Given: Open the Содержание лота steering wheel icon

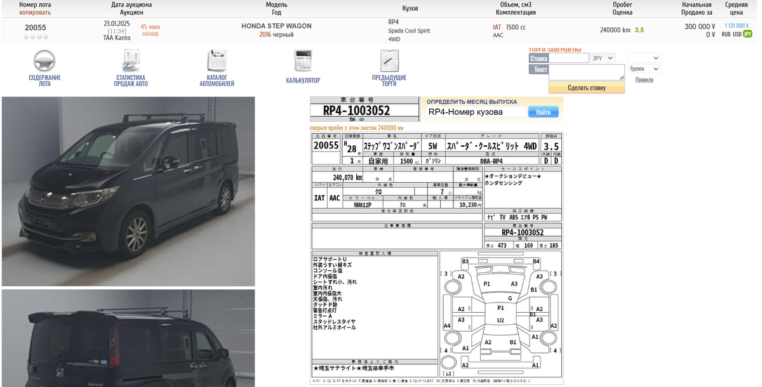Looking at the screenshot, I should pos(44,60).
